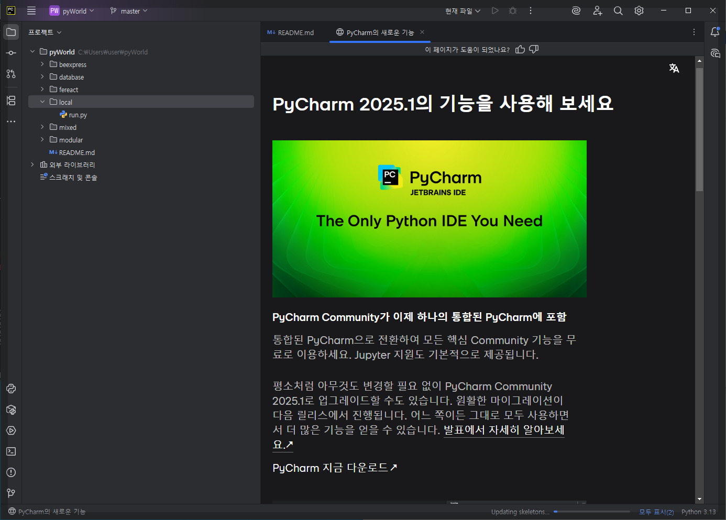Click scrollbar up arrow

pyautogui.click(x=699, y=61)
